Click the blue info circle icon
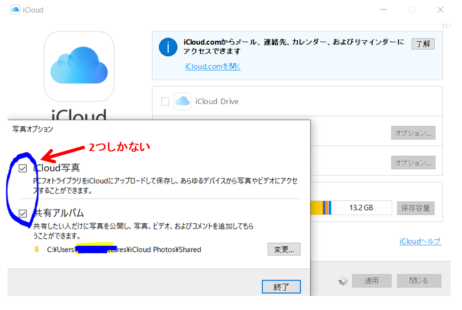Image resolution: width=462 pixels, height=310 pixels. coord(168,47)
